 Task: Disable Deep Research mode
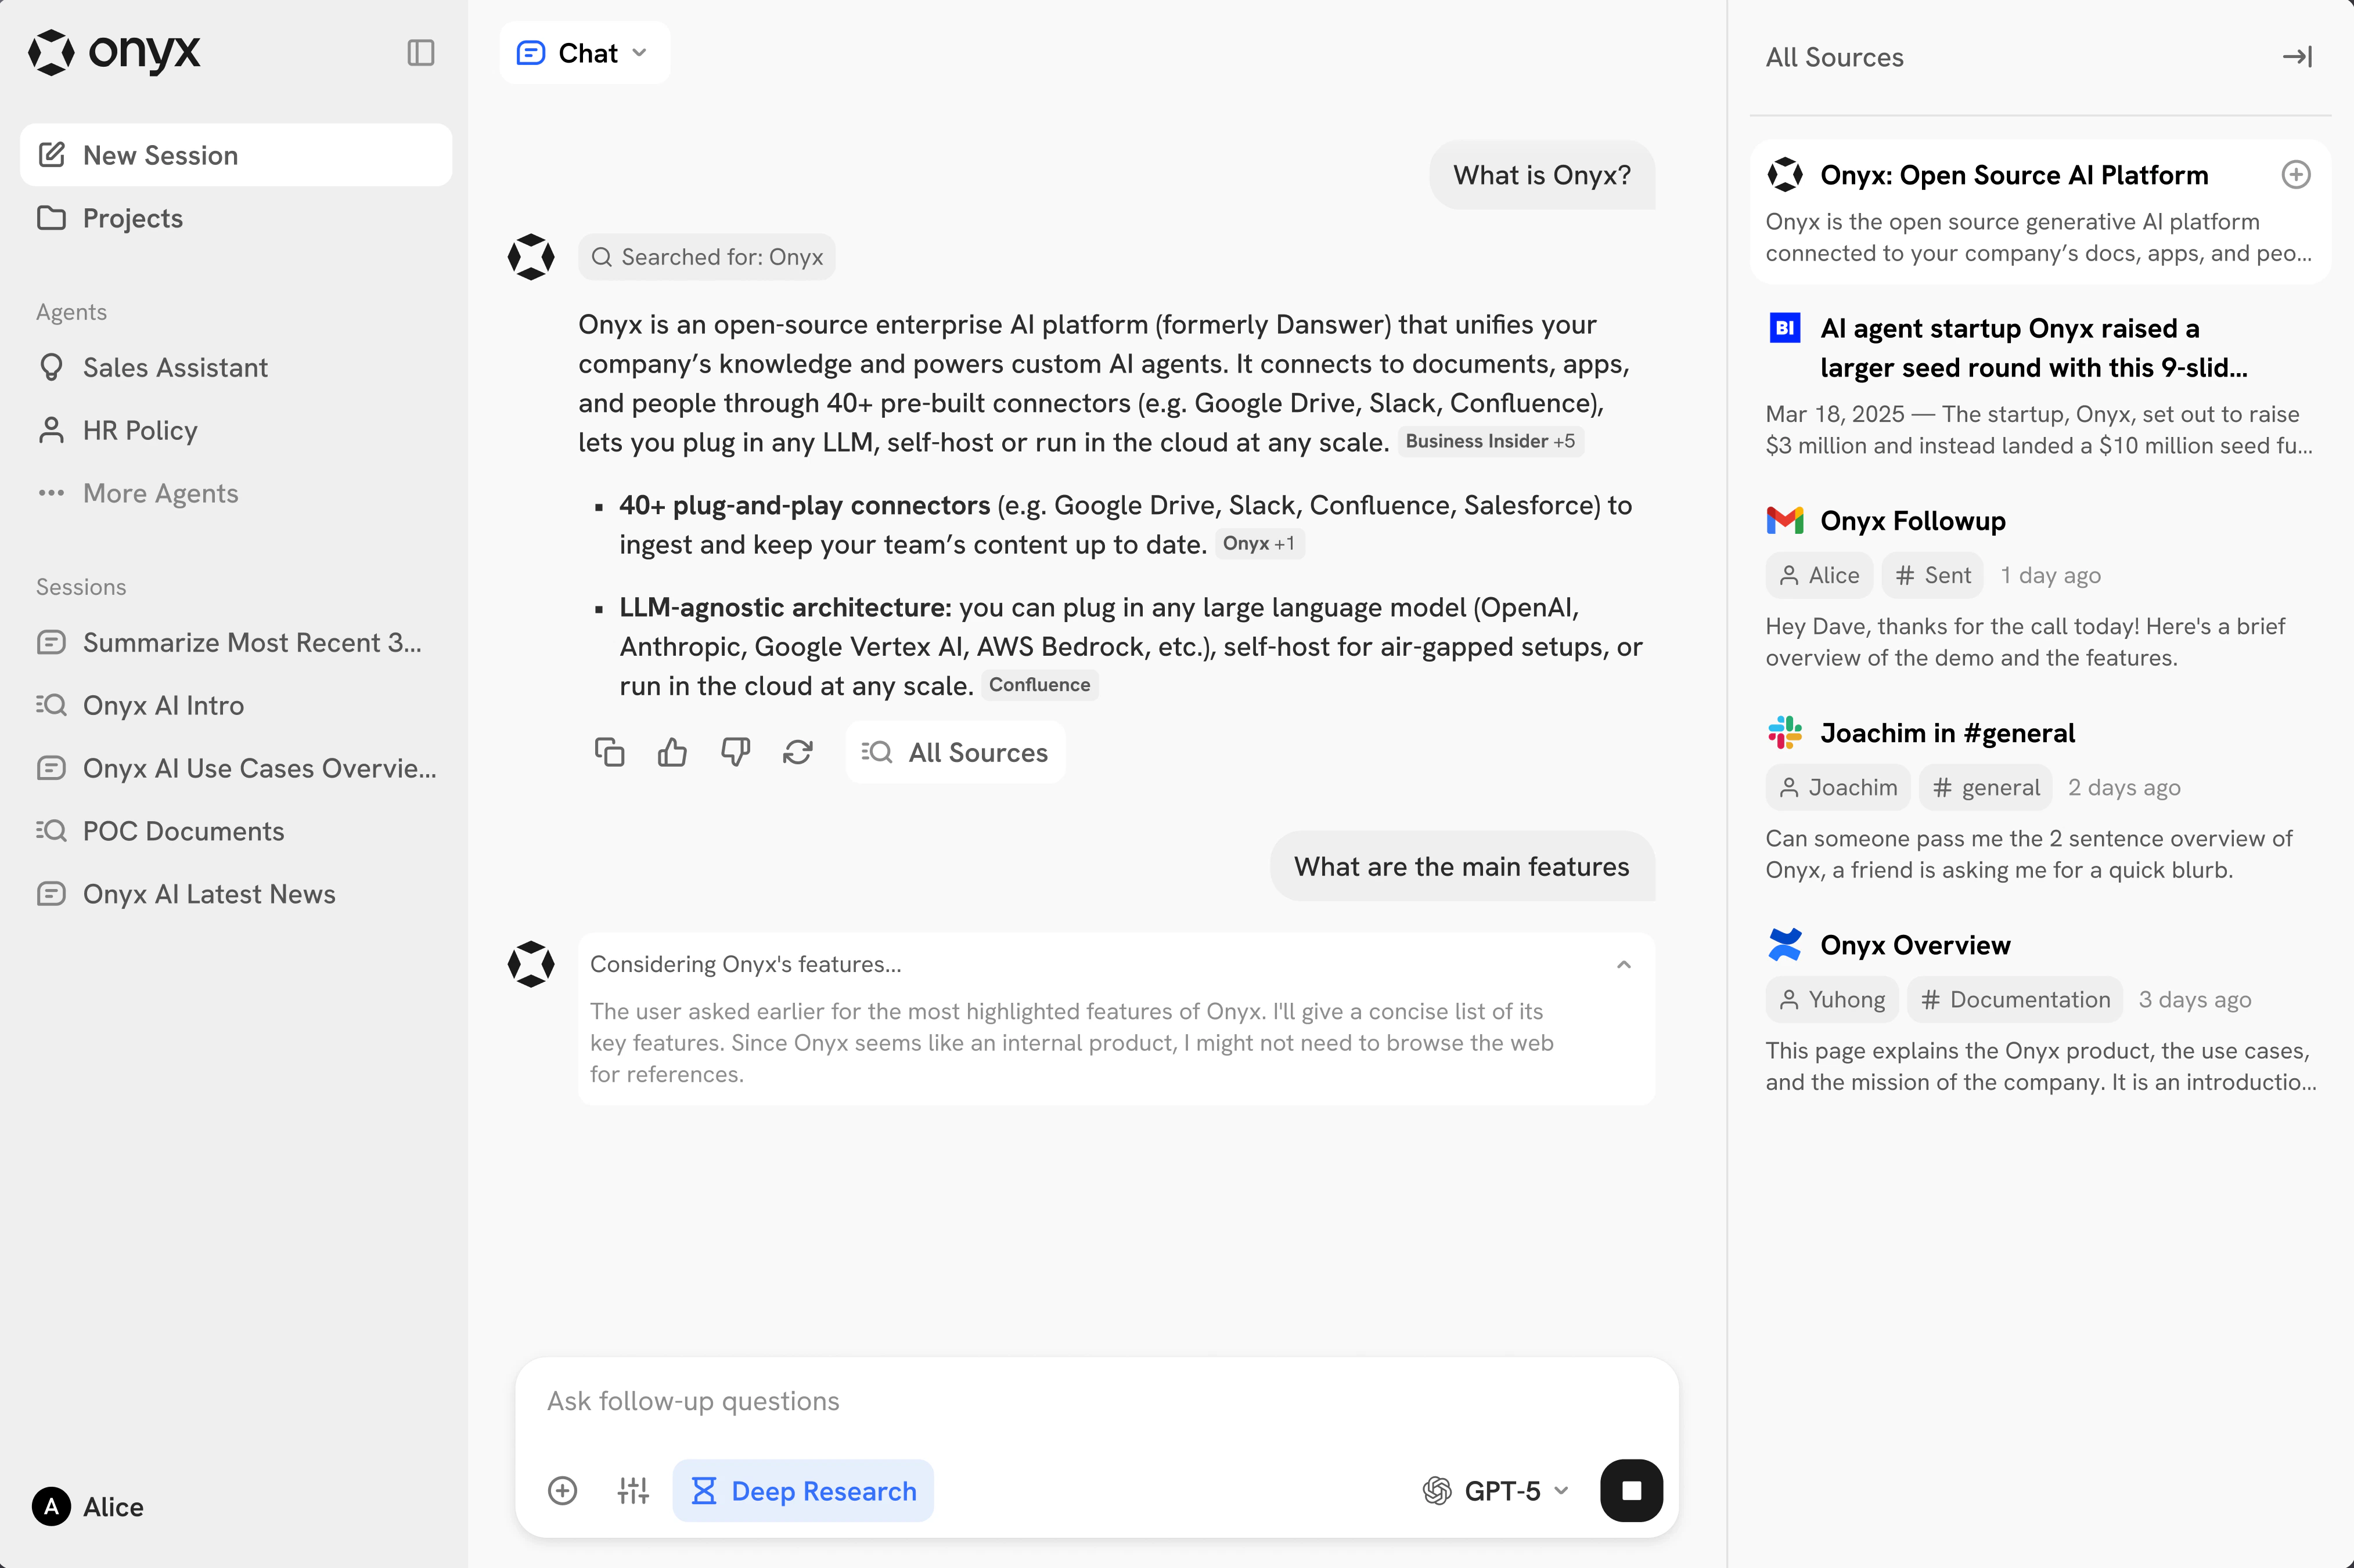tap(802, 1490)
